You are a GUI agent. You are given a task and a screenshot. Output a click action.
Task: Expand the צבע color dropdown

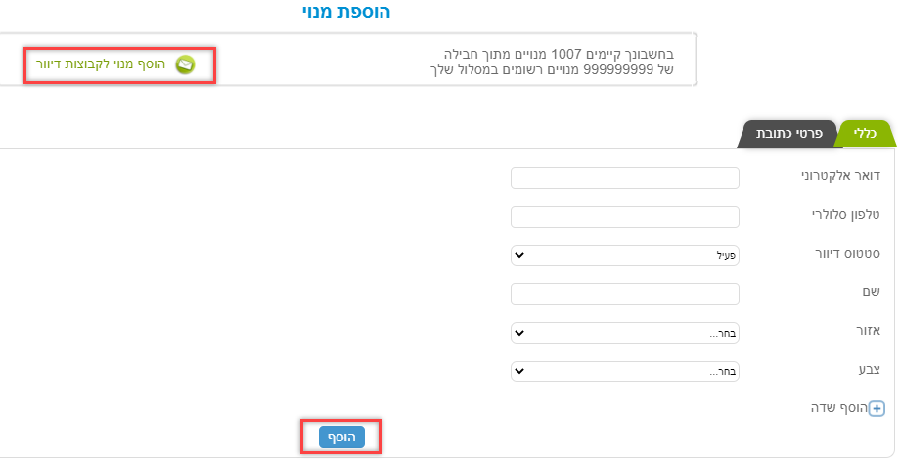[625, 372]
